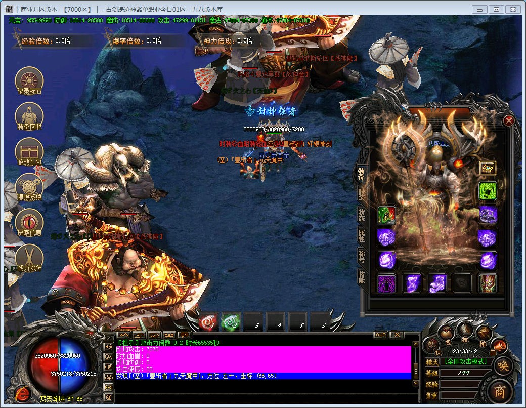Use the green swirl skill in slot 2
The height and width of the screenshot is (408, 526).
[231, 322]
